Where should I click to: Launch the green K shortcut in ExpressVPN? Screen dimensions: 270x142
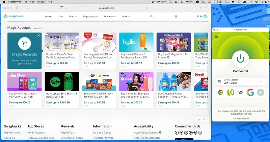tap(231, 93)
